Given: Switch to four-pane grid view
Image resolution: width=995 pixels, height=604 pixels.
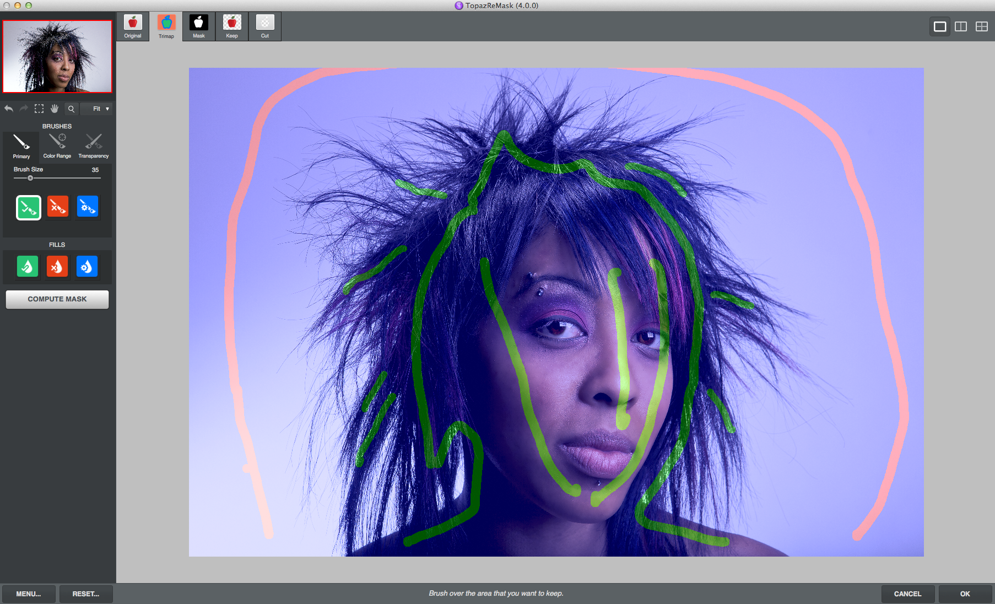Looking at the screenshot, I should (981, 26).
